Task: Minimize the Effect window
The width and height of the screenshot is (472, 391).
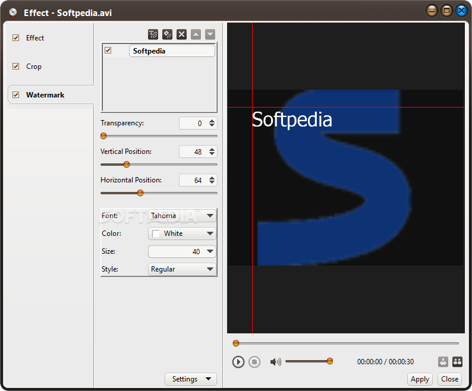Action: pos(432,11)
